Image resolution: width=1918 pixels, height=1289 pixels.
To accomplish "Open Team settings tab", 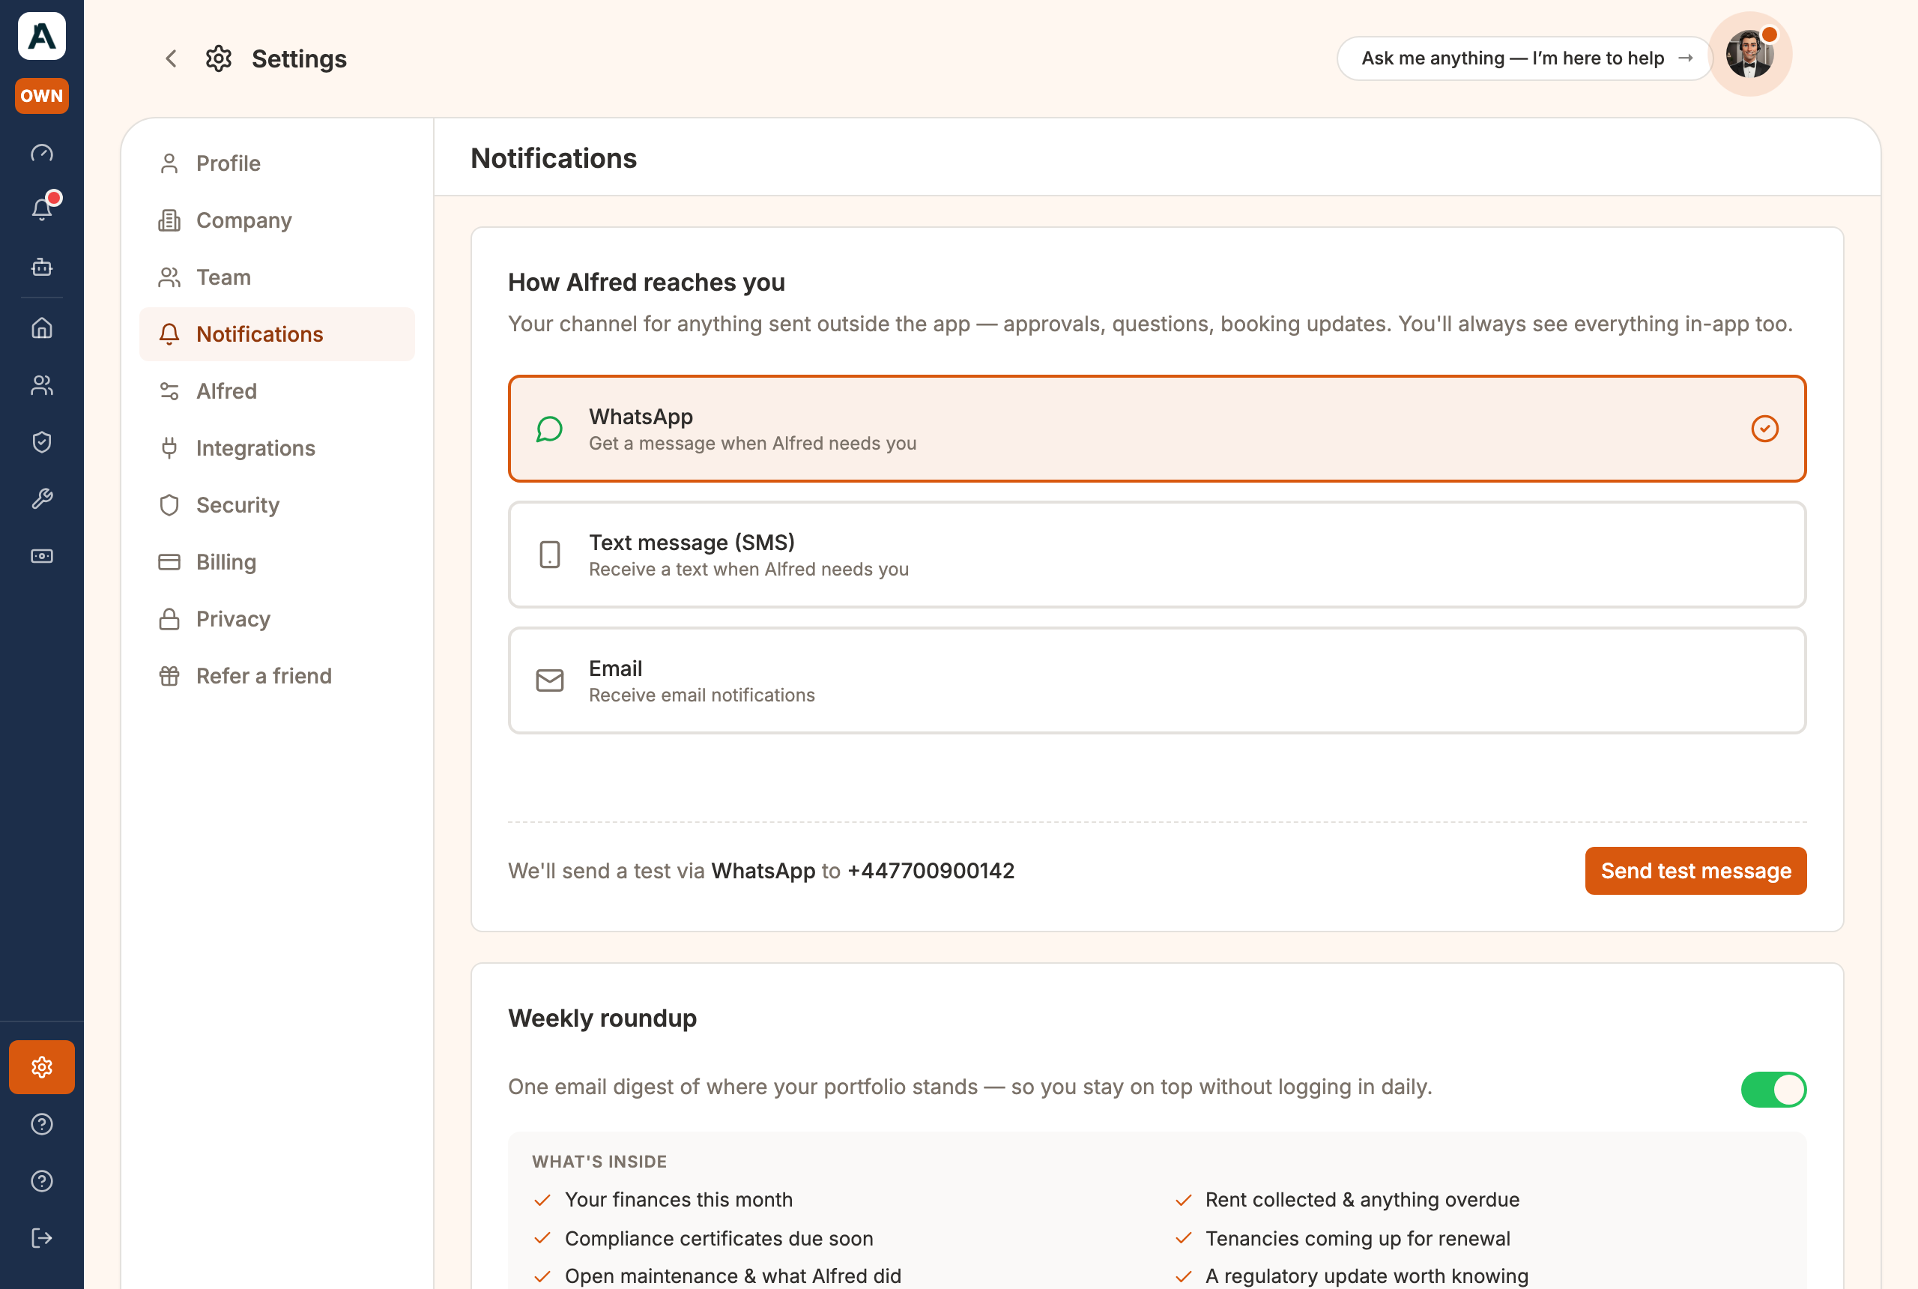I will tap(277, 277).
